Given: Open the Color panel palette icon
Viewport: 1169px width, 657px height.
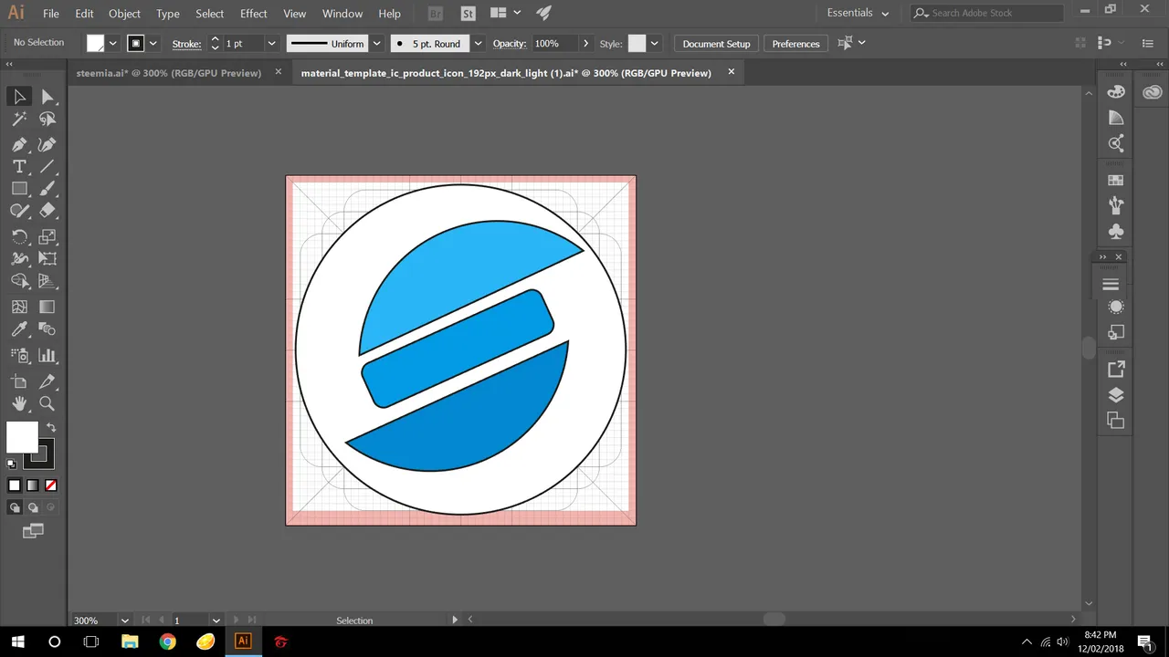Looking at the screenshot, I should pyautogui.click(x=1116, y=92).
